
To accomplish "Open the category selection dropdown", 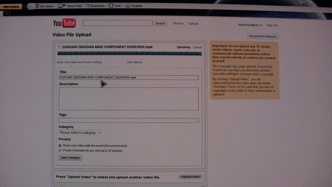I will pyautogui.click(x=80, y=133).
